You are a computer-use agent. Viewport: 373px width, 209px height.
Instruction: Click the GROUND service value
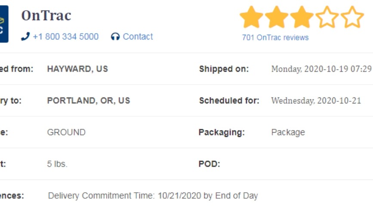click(x=66, y=132)
